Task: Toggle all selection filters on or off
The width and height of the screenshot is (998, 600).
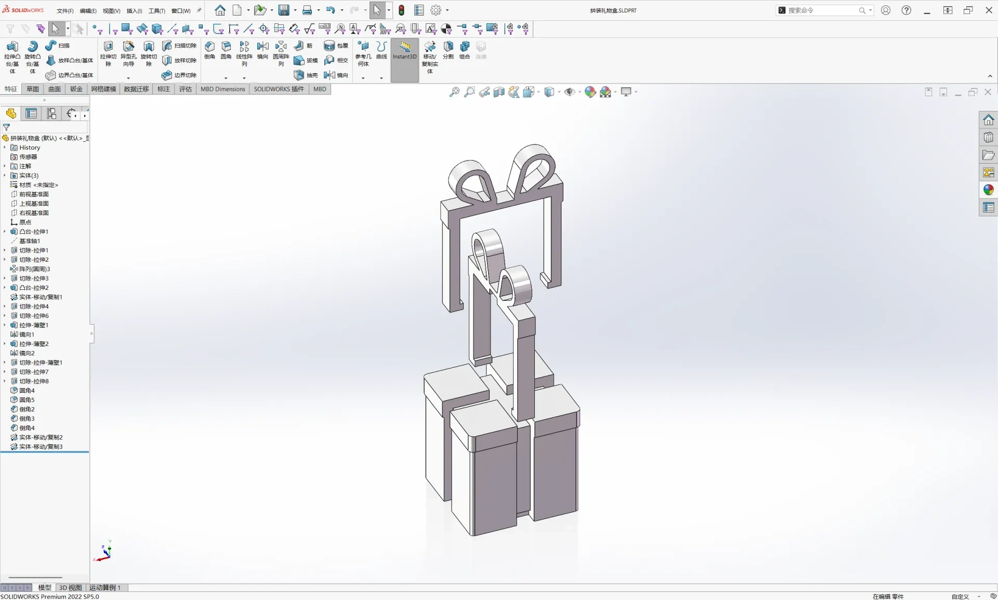Action: (x=10, y=29)
